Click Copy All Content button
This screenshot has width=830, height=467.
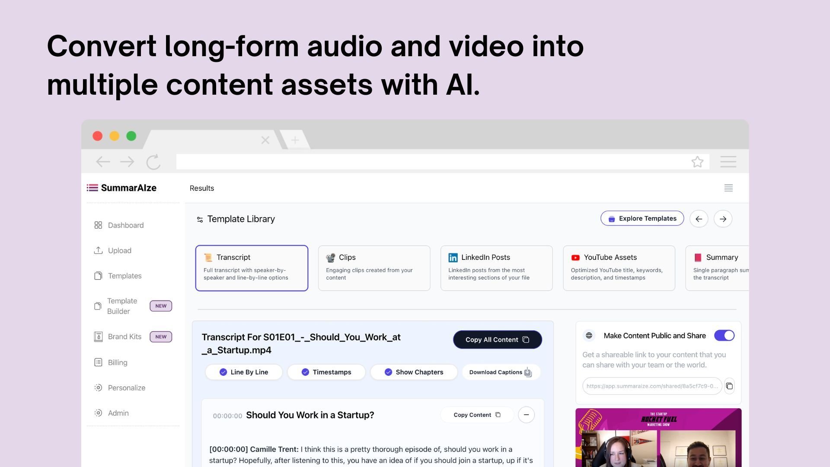(497, 339)
